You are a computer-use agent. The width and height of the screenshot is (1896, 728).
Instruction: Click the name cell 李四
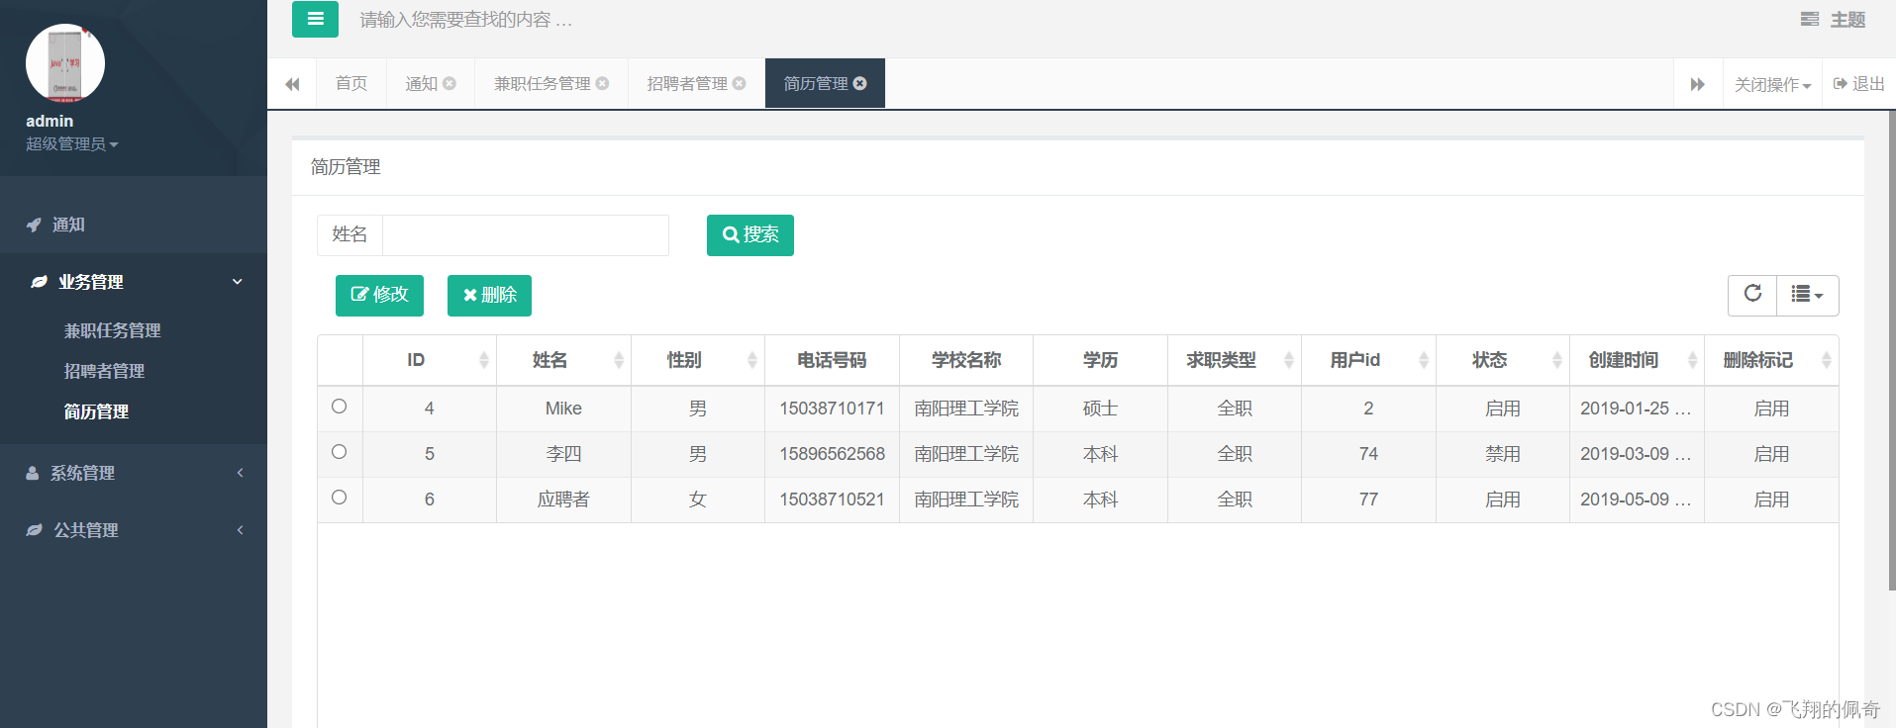[x=563, y=454]
